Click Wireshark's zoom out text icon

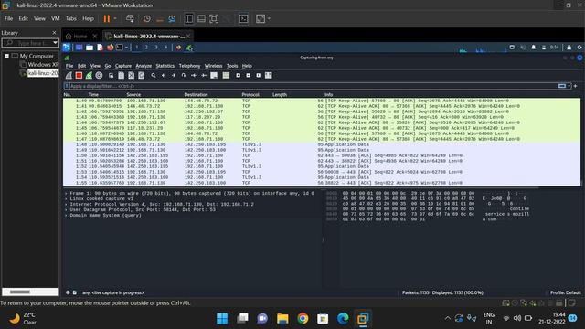pyautogui.click(x=248, y=75)
